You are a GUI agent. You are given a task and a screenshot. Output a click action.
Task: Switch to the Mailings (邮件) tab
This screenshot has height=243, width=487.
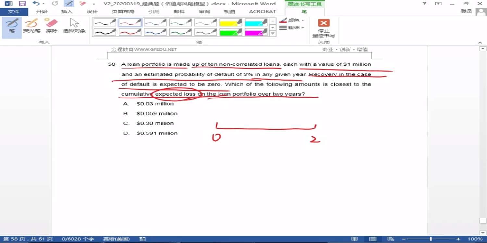tap(179, 12)
